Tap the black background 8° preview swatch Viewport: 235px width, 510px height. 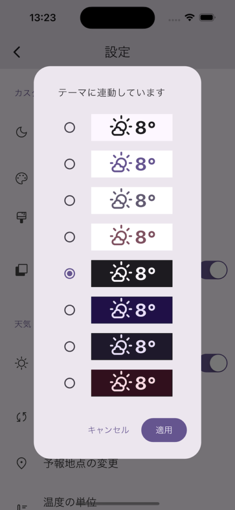click(x=131, y=273)
